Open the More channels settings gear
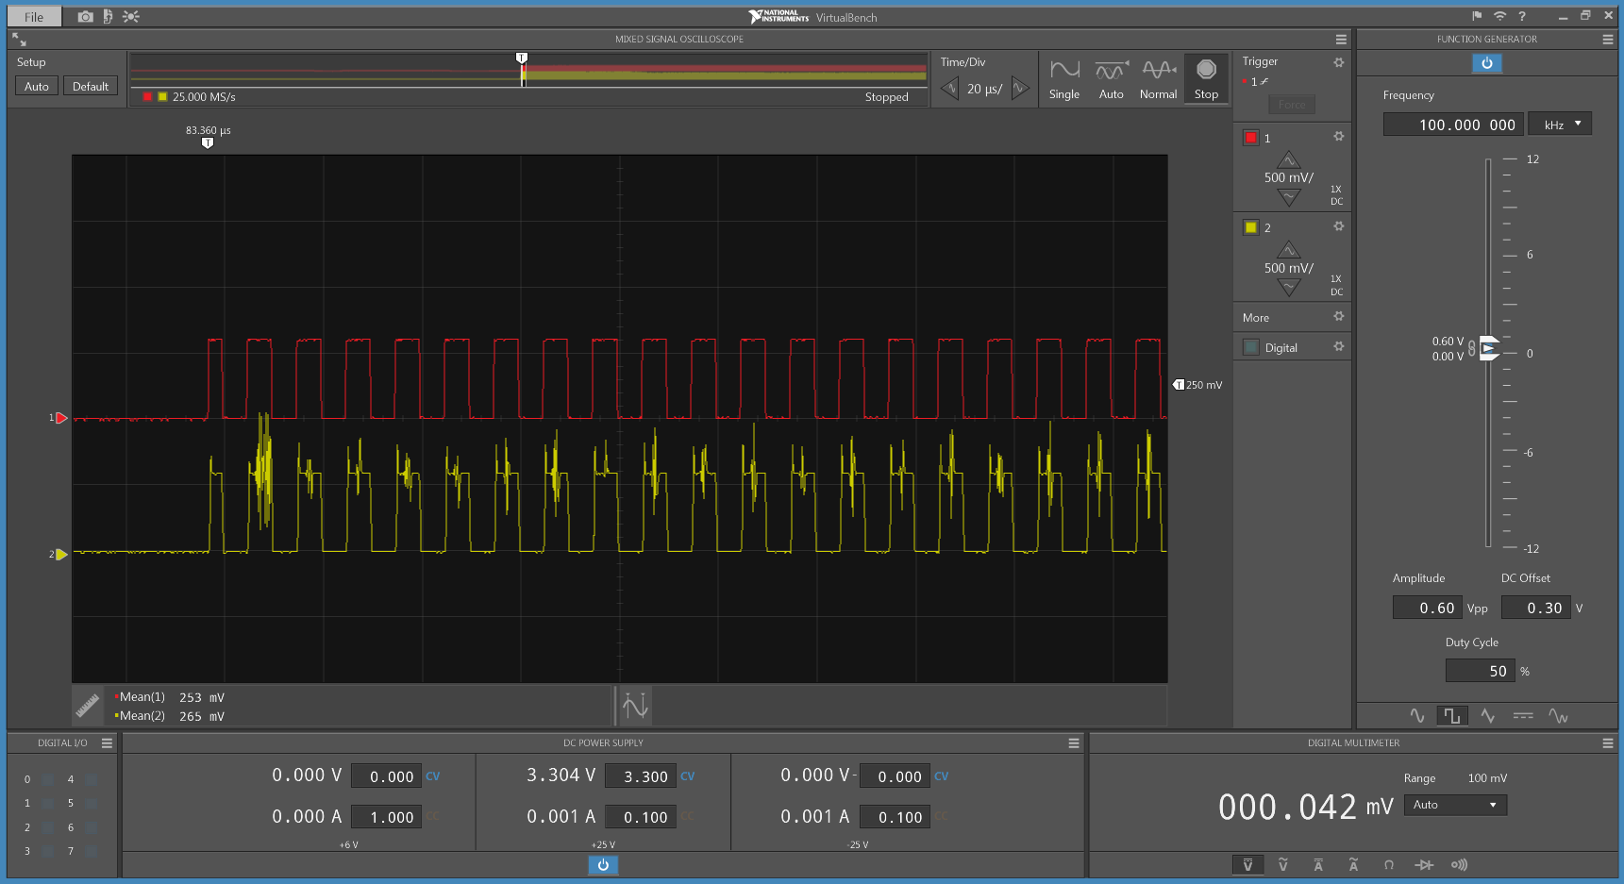Viewport: 1624px width, 884px height. (1338, 316)
